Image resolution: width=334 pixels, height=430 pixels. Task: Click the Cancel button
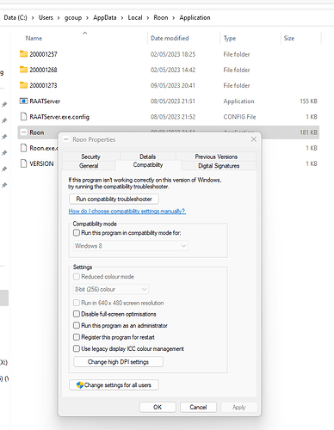pos(198,407)
